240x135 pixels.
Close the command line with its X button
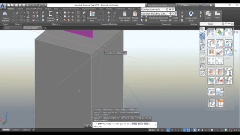87,126
